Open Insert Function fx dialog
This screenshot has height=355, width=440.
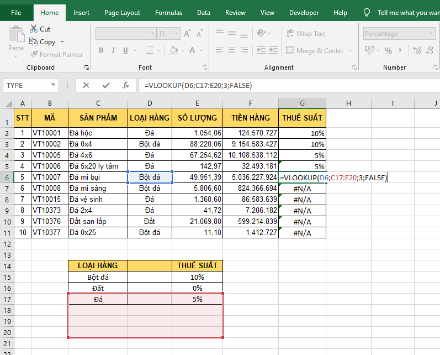[126, 85]
